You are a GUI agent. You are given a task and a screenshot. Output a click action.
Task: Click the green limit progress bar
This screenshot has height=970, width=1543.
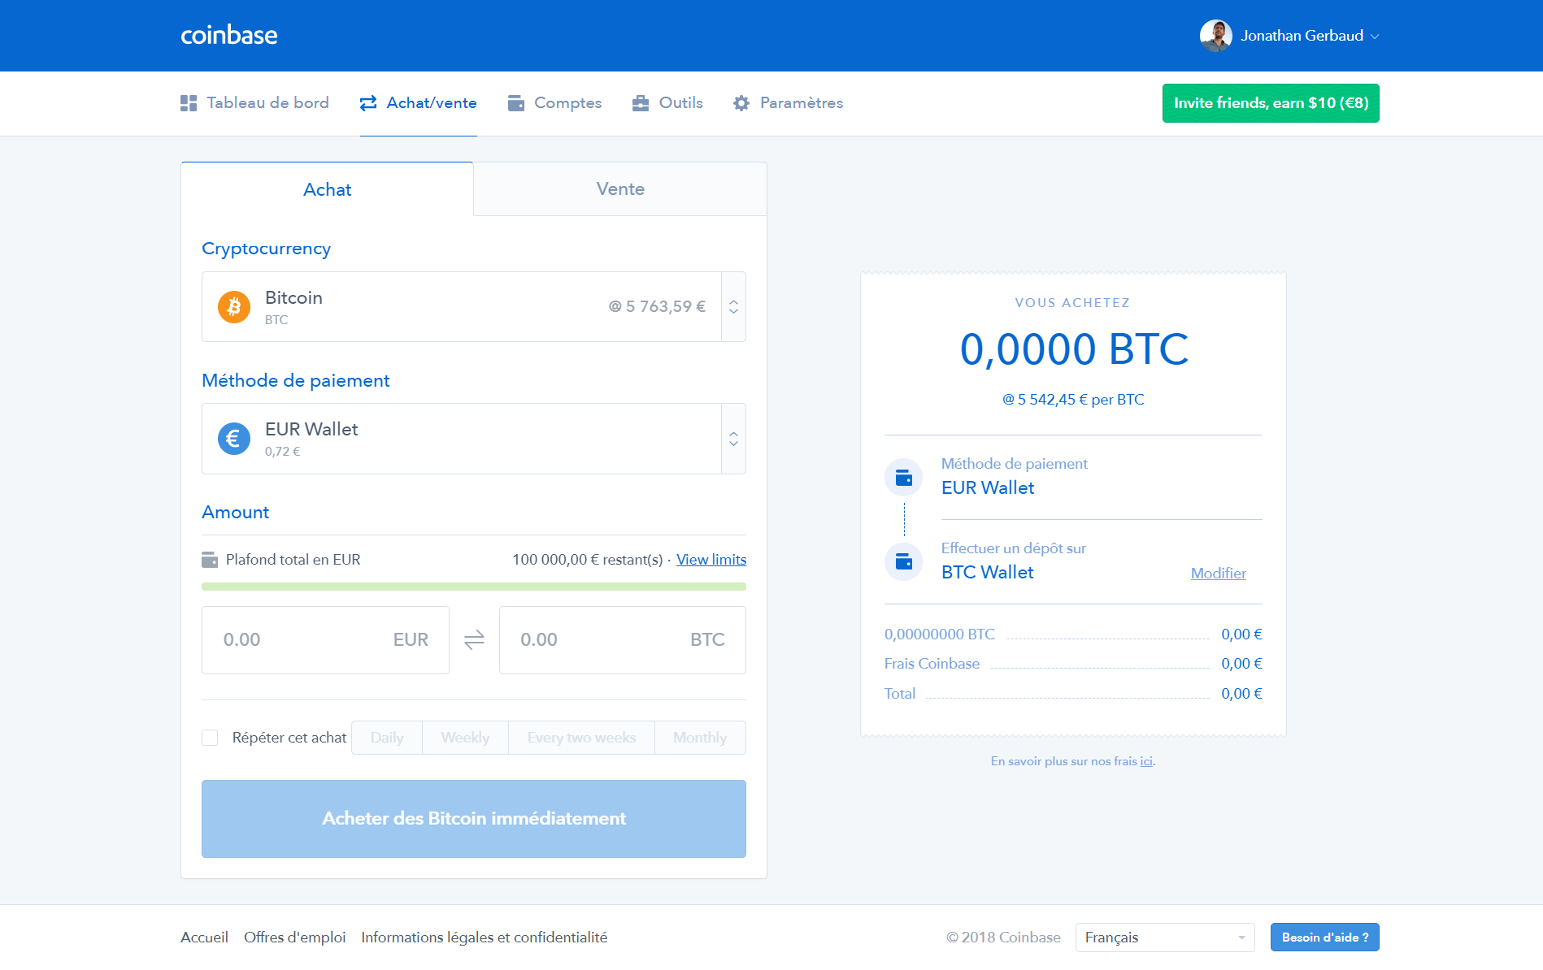[474, 587]
